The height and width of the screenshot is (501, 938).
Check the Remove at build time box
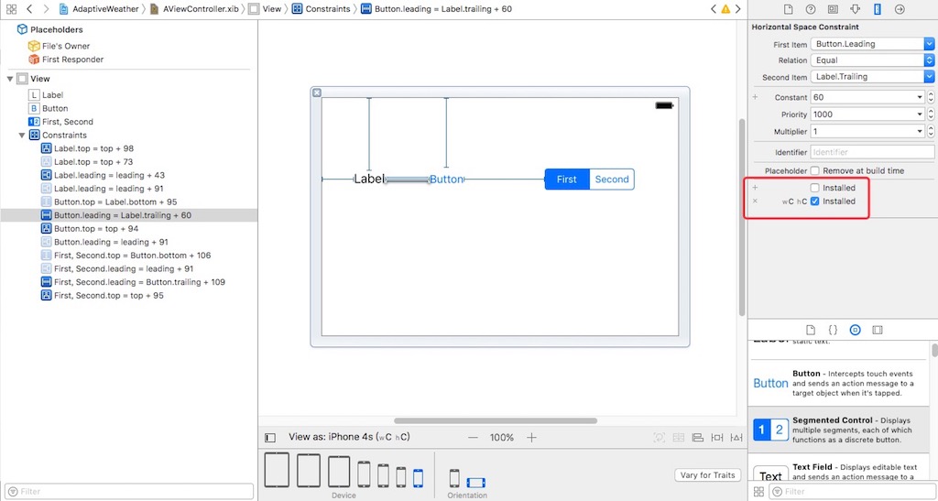pos(815,170)
